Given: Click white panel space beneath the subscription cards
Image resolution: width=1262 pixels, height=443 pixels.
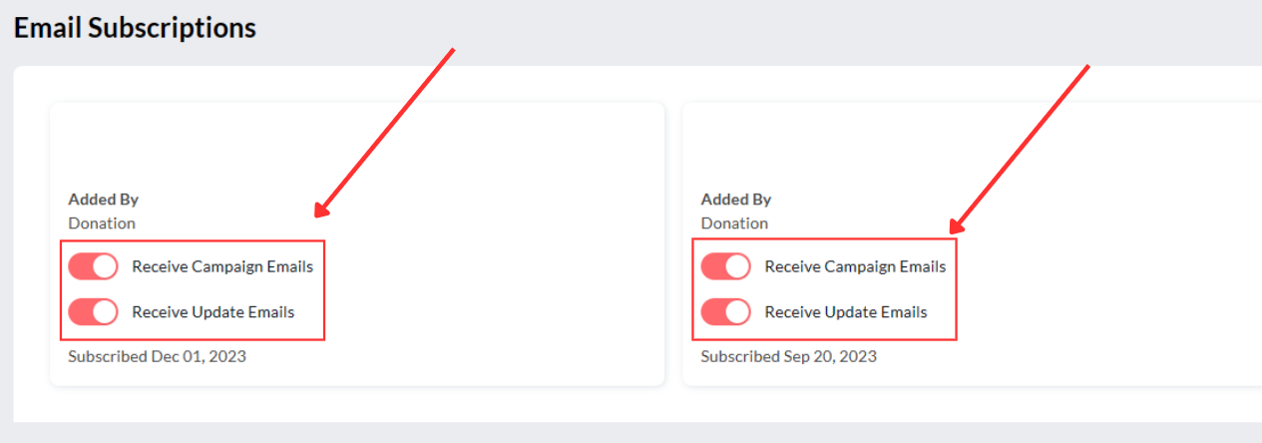Looking at the screenshot, I should (638, 404).
